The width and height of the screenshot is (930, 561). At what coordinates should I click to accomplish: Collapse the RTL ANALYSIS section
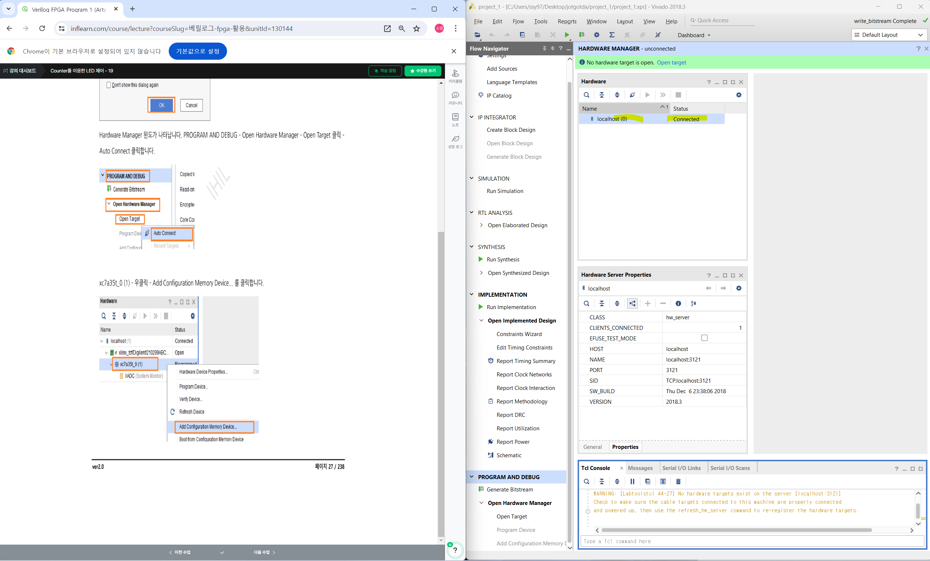472,213
